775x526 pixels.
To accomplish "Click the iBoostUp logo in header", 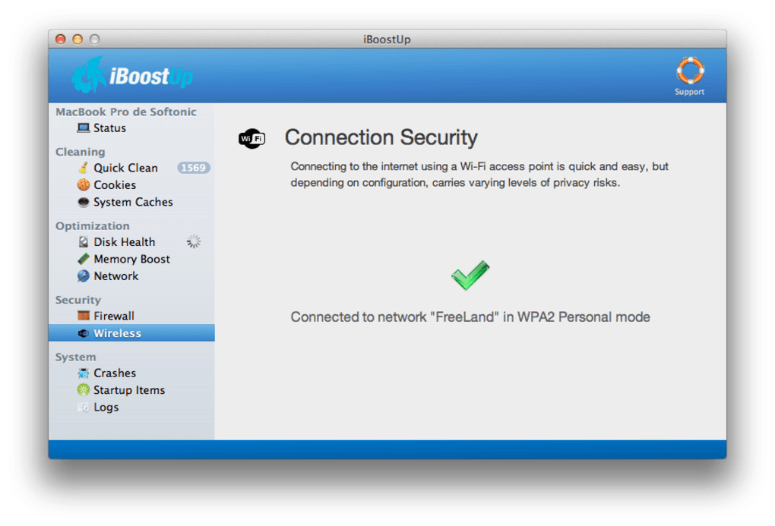I will coord(132,75).
